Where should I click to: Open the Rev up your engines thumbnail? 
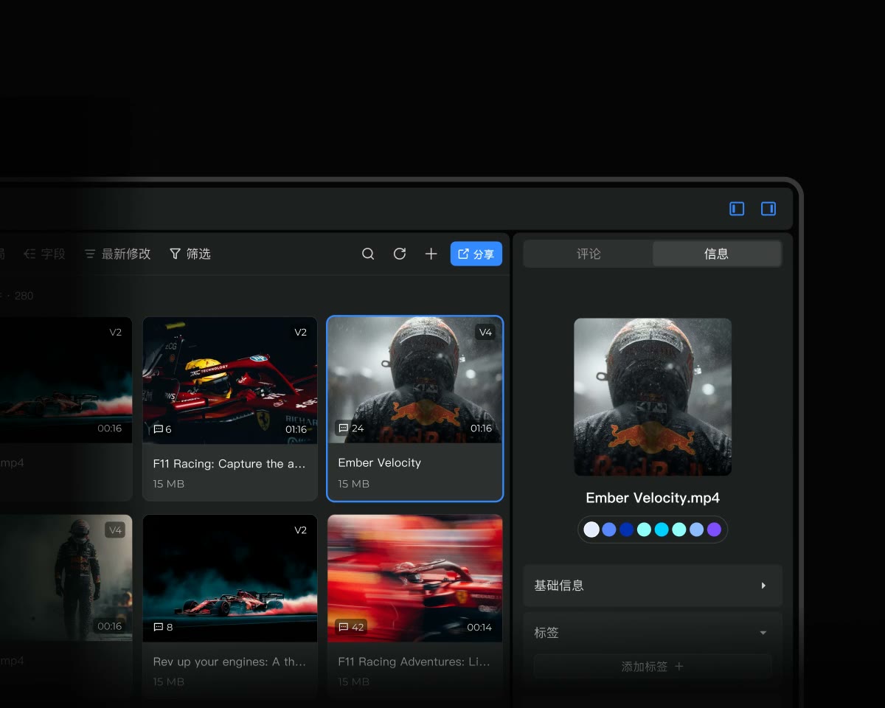point(230,577)
